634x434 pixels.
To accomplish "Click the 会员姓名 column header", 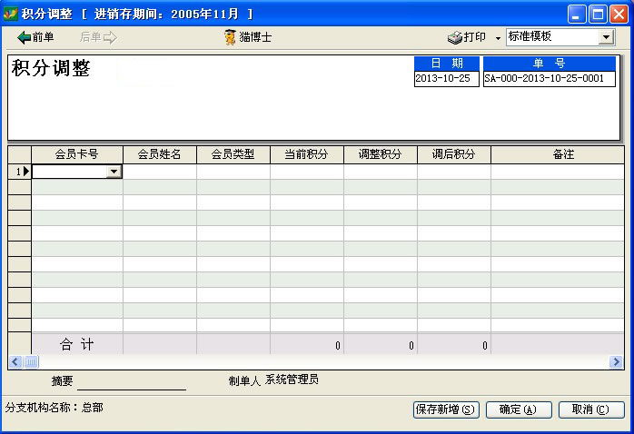I will [159, 154].
